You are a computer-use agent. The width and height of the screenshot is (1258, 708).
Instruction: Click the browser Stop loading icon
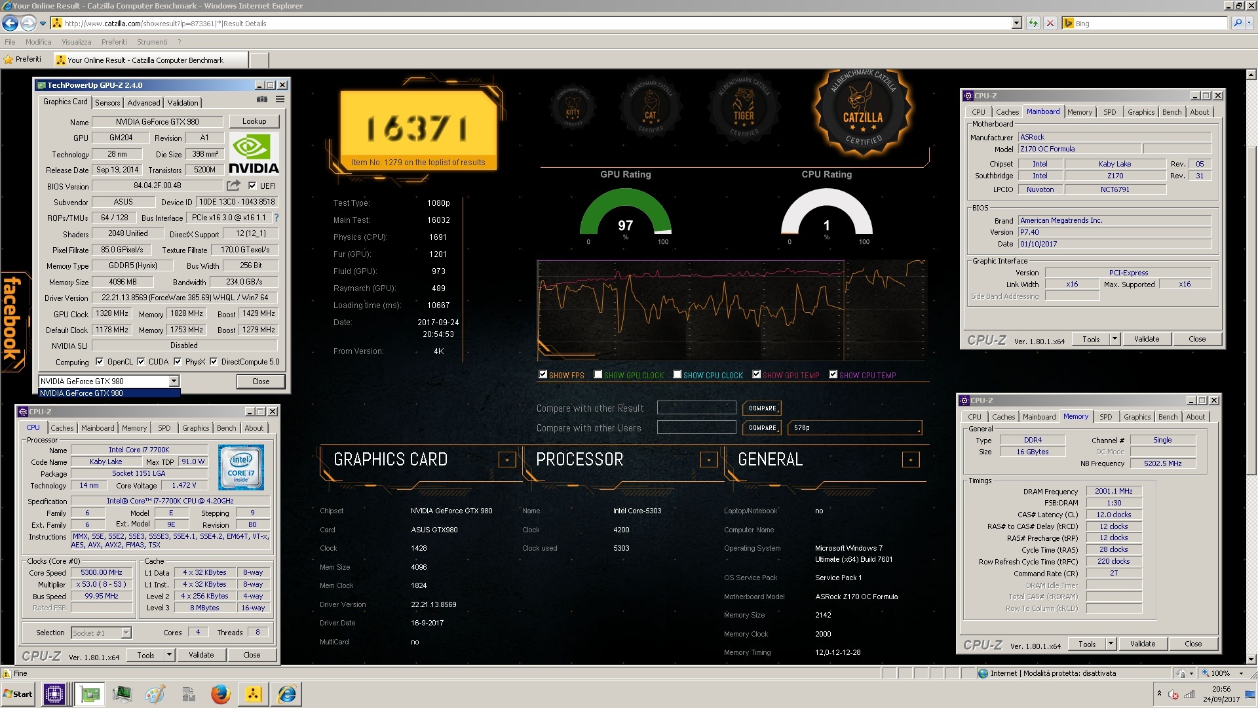1050,23
